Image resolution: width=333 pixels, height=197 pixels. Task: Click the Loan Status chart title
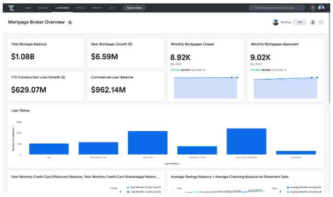(20, 110)
